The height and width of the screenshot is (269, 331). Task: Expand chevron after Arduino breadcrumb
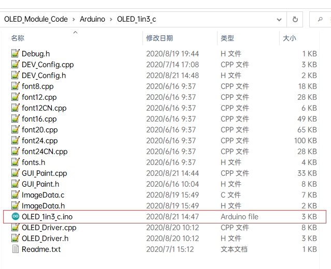point(111,19)
